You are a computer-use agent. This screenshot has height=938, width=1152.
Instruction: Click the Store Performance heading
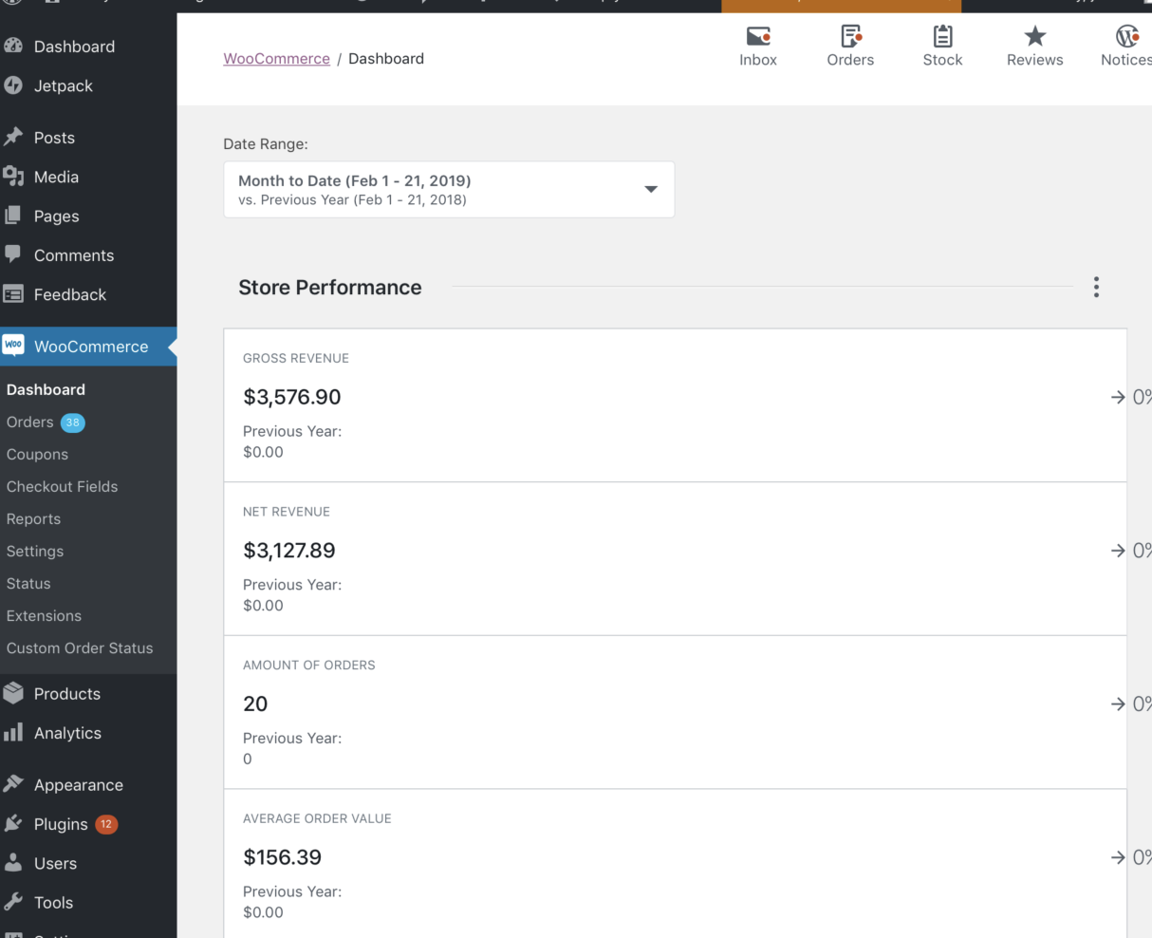(330, 288)
